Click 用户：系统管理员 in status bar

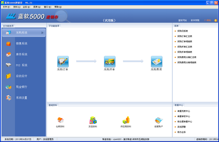pyautogui.click(x=45, y=139)
